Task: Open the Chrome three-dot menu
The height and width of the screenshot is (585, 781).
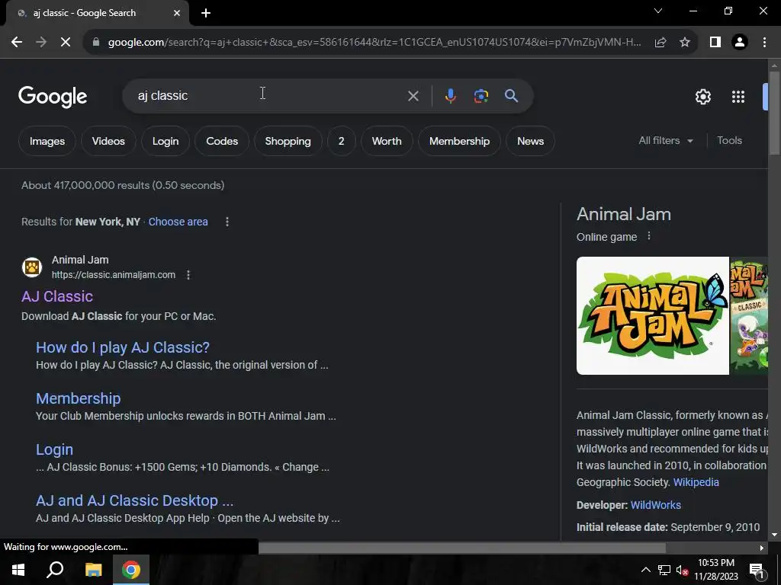Action: pyautogui.click(x=764, y=43)
